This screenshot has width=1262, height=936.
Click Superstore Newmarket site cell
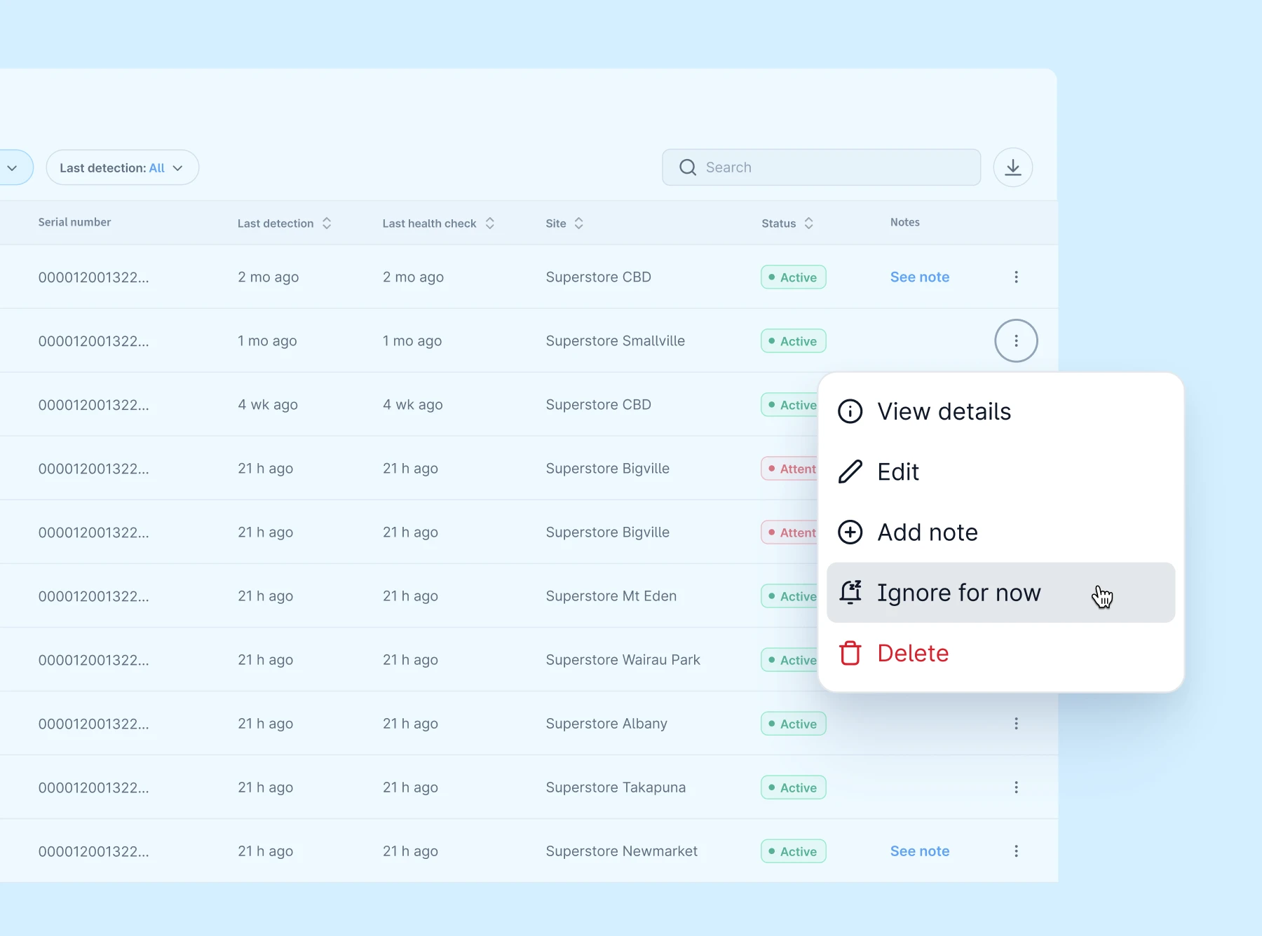[621, 851]
